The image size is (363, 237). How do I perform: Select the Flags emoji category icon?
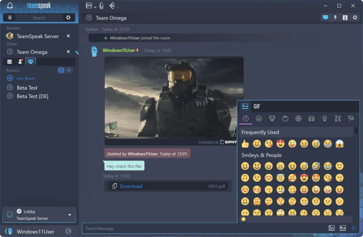click(351, 118)
